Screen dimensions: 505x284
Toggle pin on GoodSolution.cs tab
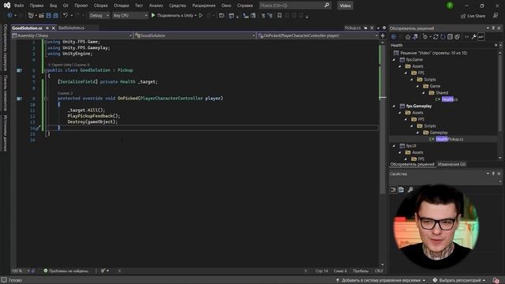pyautogui.click(x=47, y=28)
